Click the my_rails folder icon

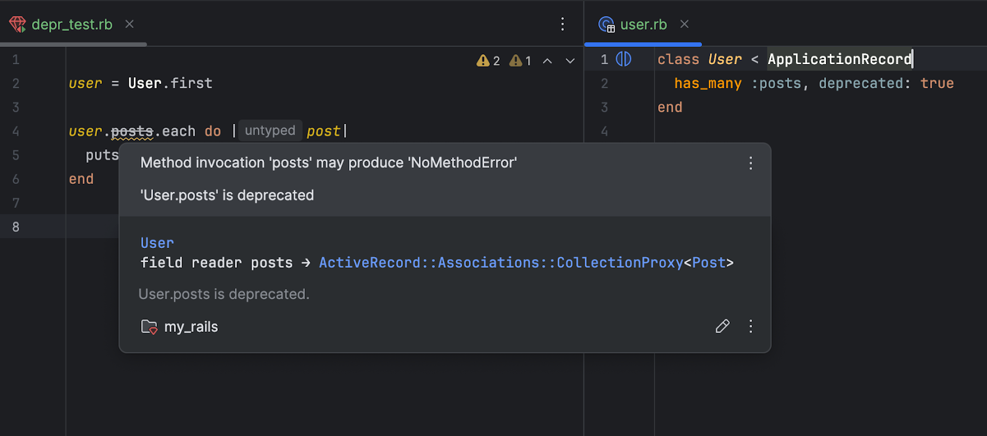click(x=149, y=327)
